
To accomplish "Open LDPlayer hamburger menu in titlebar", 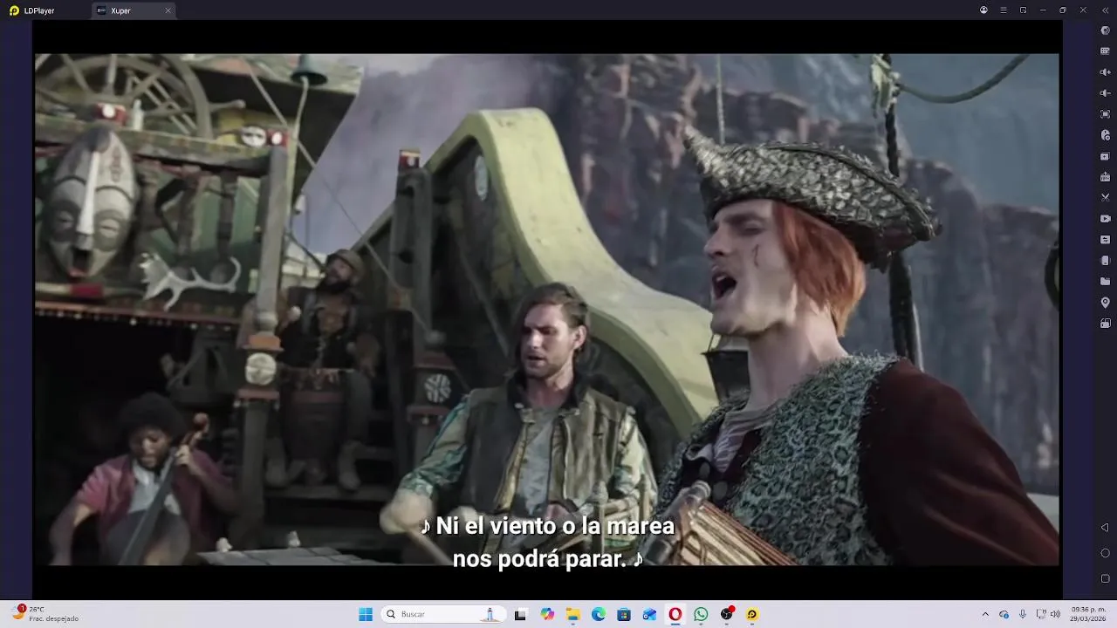I will click(1004, 10).
